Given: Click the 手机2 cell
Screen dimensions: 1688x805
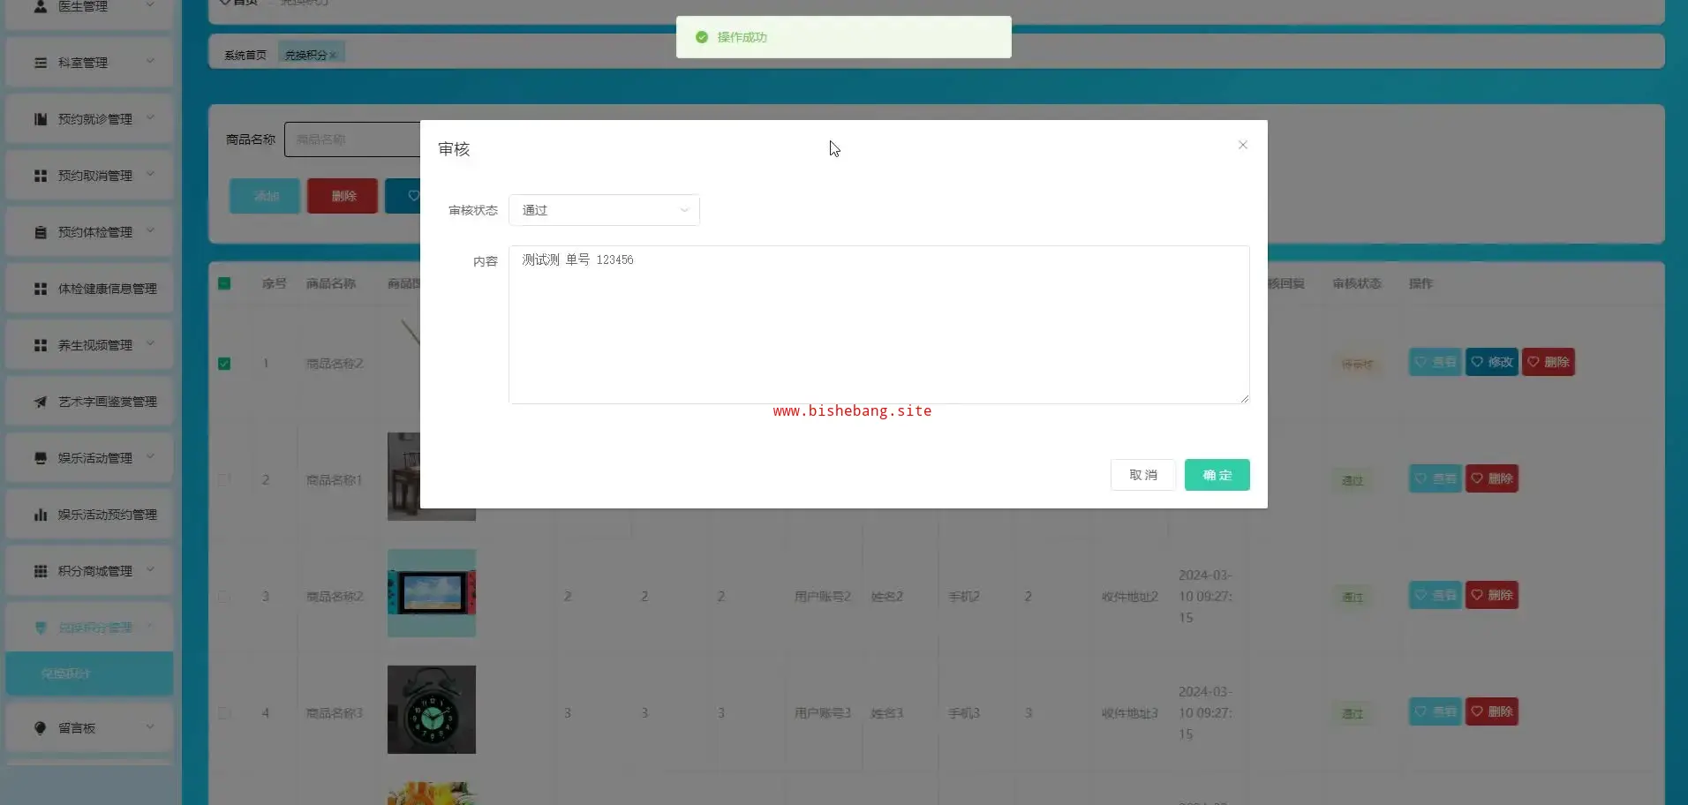Looking at the screenshot, I should 964,597.
